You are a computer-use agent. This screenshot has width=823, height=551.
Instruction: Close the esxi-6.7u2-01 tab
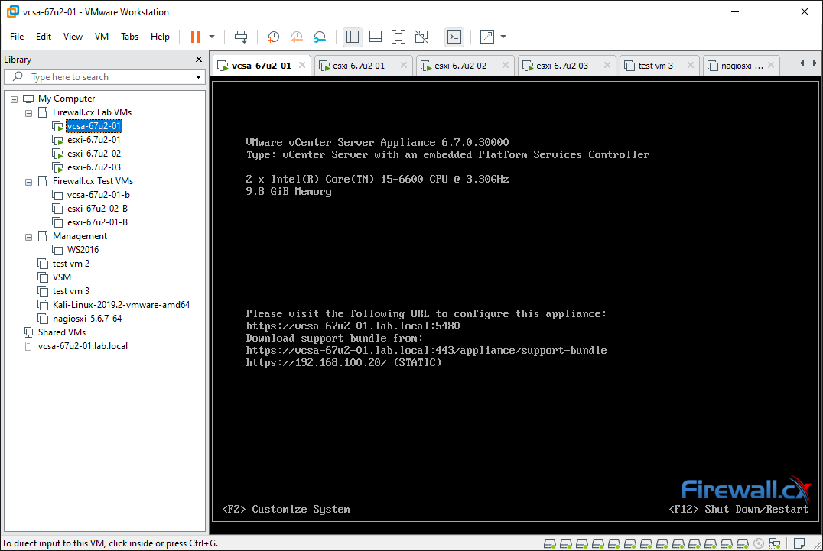404,65
